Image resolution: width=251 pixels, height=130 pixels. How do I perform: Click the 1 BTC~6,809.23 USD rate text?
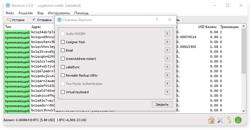(x=72, y=120)
